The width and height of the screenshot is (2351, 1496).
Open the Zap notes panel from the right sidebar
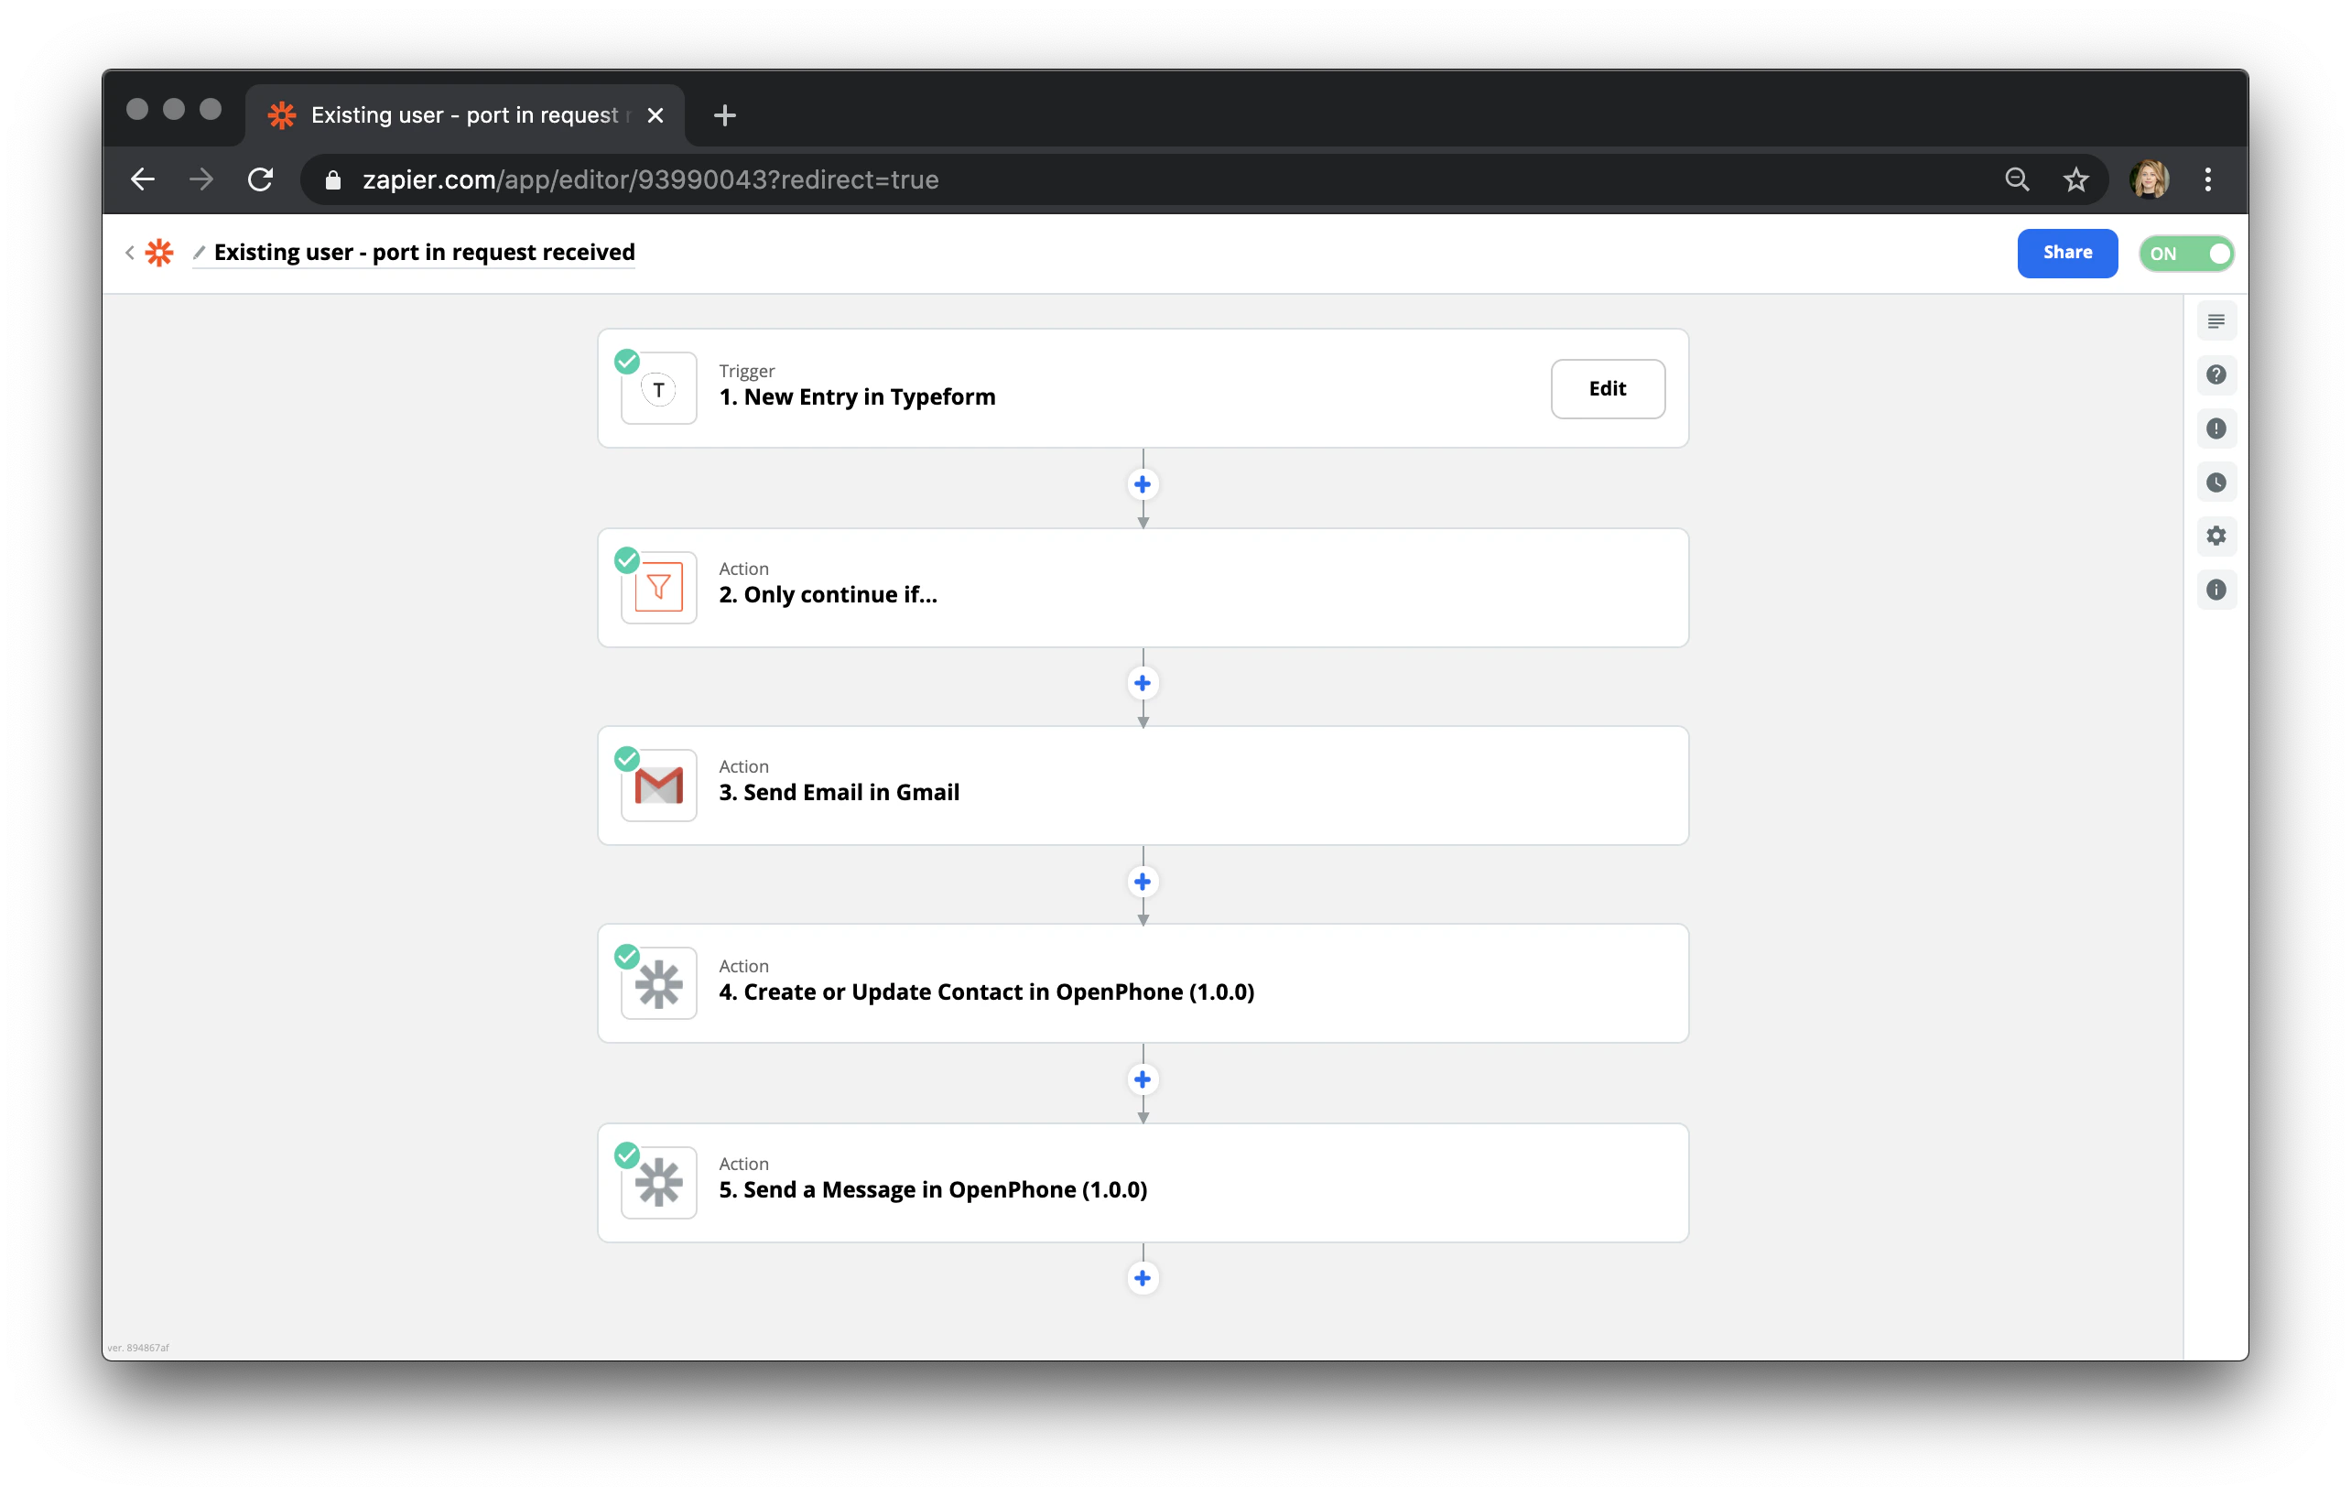[x=2216, y=320]
